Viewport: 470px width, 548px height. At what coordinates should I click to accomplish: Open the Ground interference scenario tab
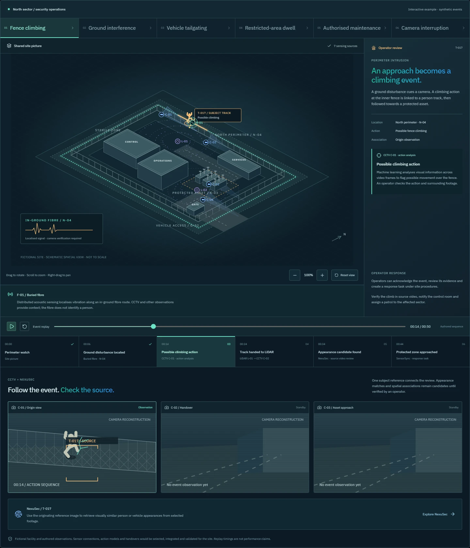coord(117,28)
